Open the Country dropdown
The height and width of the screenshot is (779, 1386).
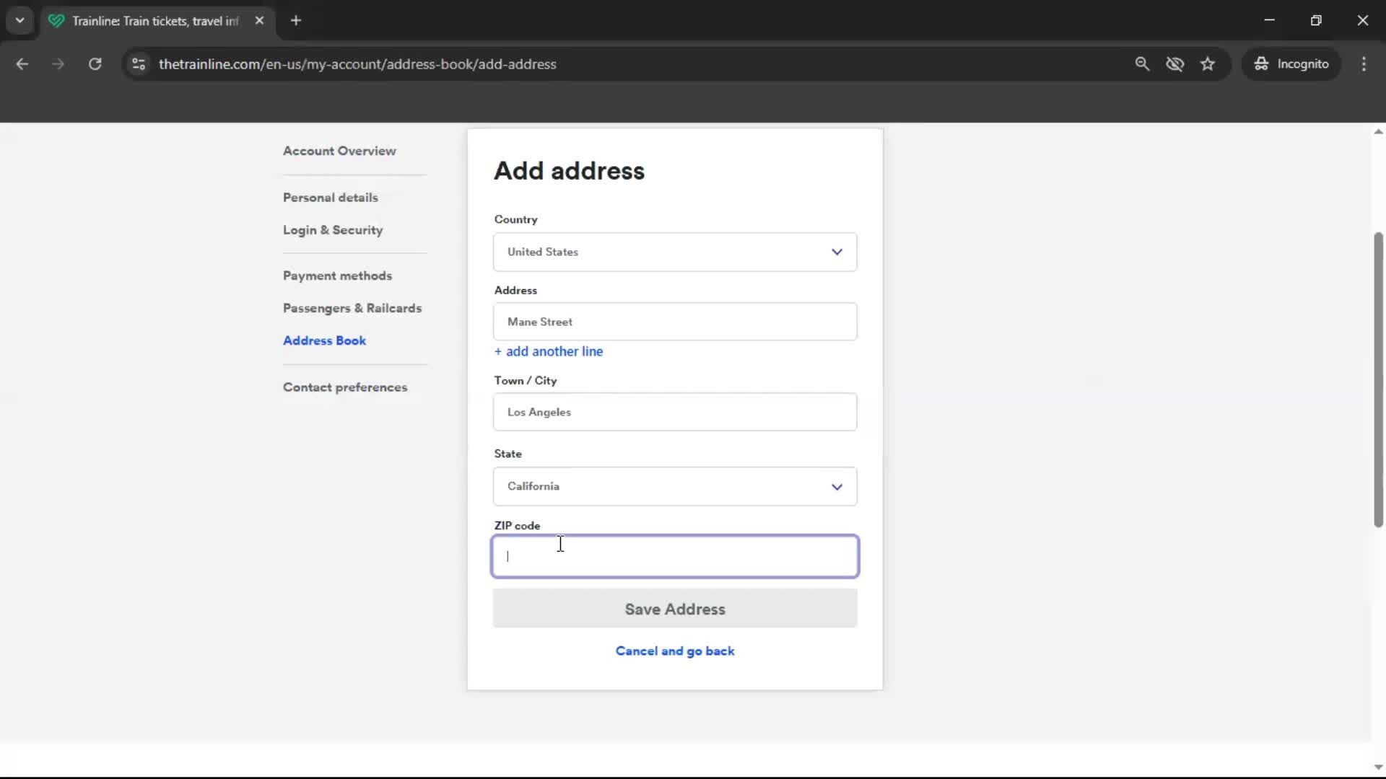pyautogui.click(x=674, y=252)
